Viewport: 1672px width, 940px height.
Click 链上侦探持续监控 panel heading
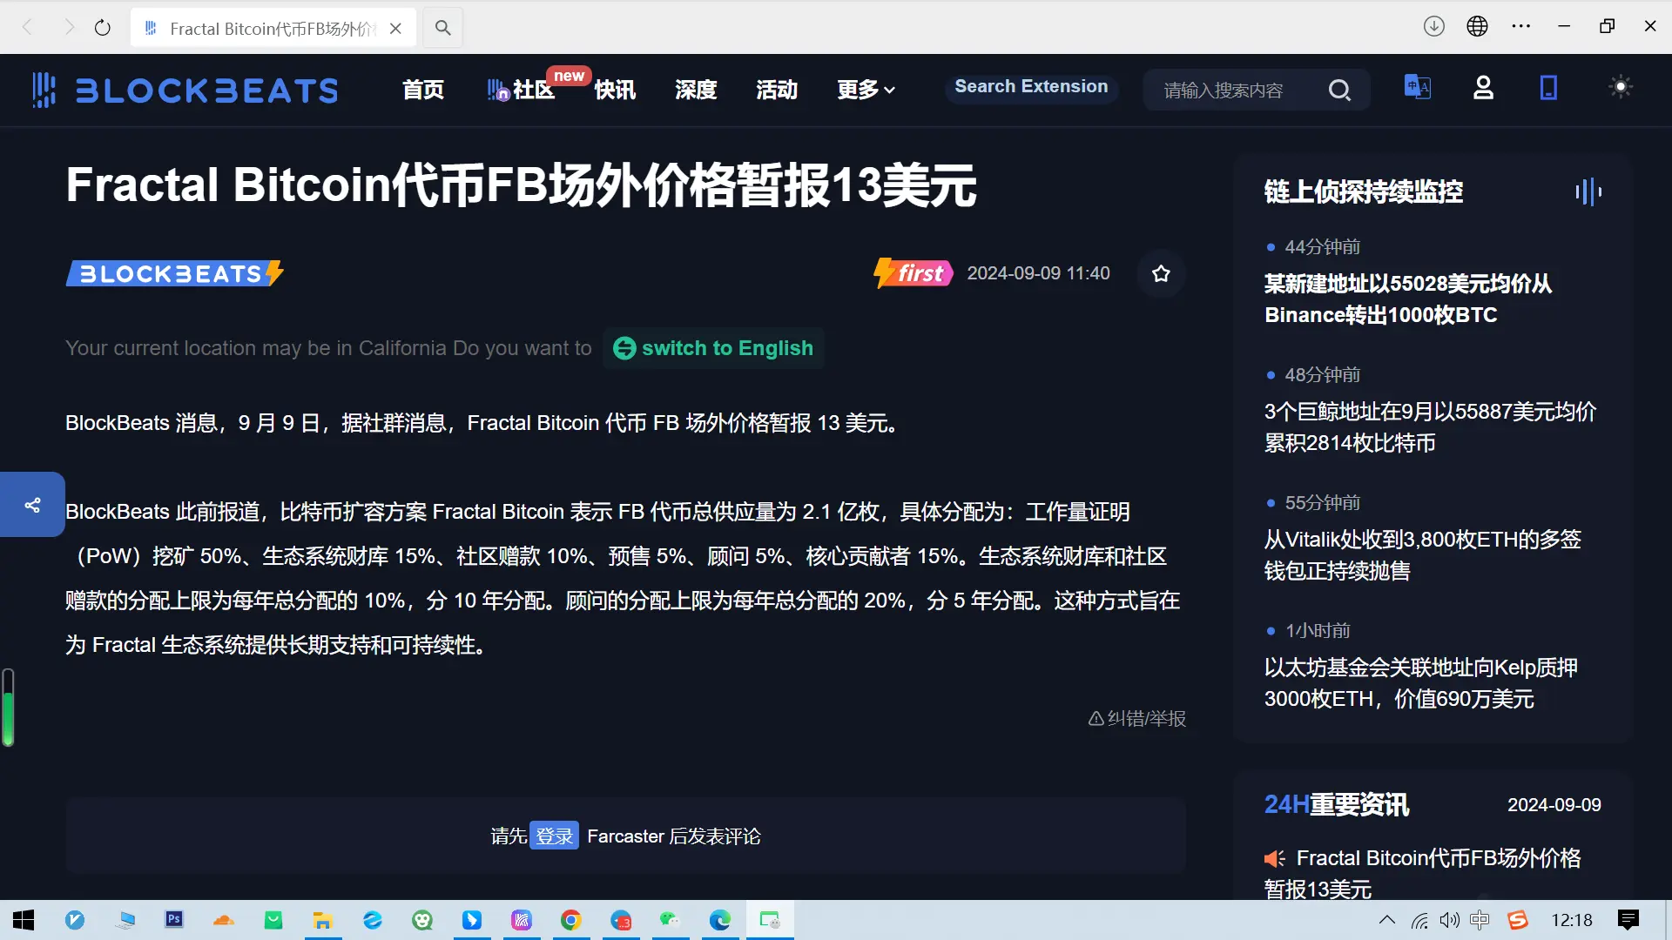tap(1364, 191)
